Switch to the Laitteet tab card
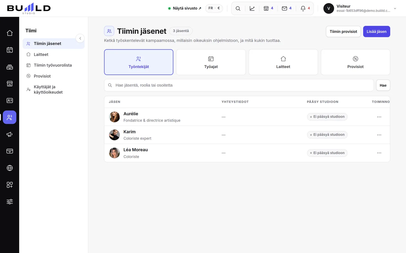 (283, 62)
